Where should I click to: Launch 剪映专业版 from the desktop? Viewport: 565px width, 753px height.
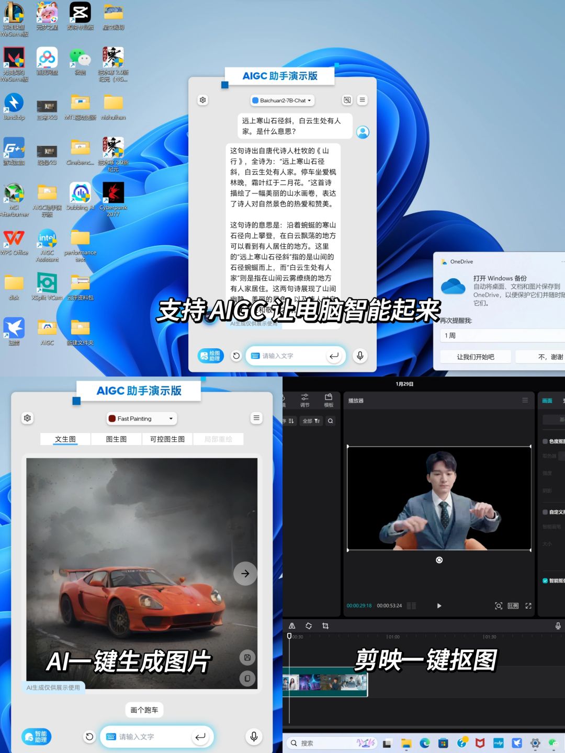80,17
